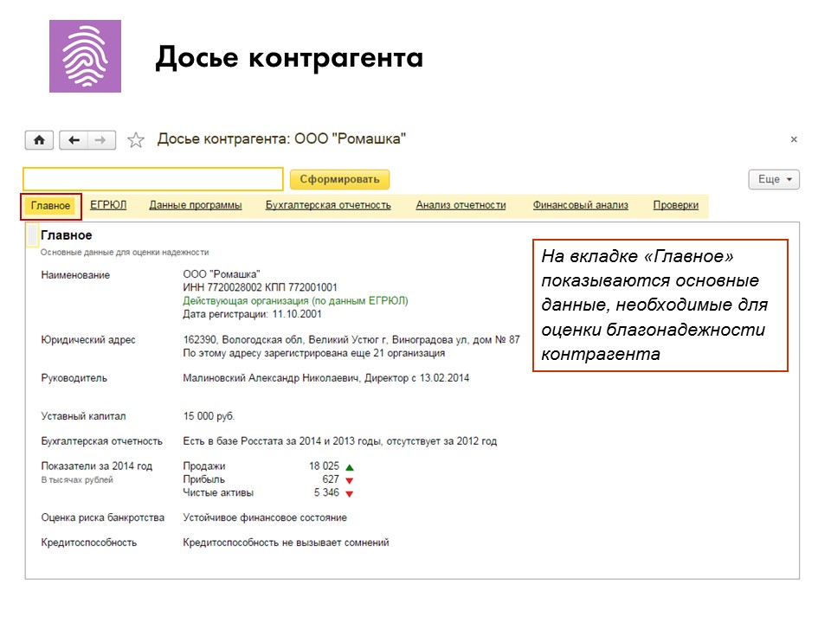This screenshot has width=831, height=623.
Task: Click Кредитоспособность не вызывает сомнений text
Action: (x=286, y=543)
